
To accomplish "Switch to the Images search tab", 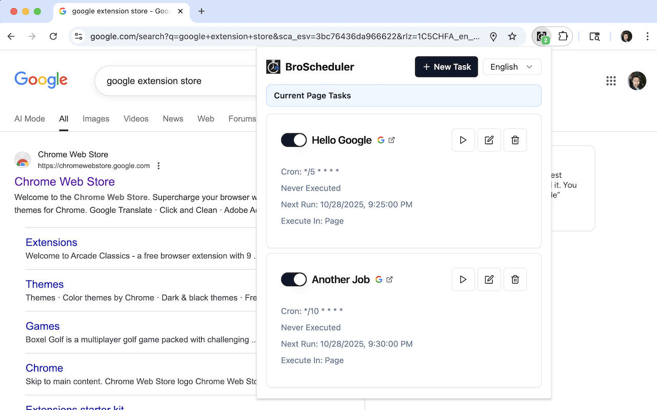I will [x=95, y=118].
